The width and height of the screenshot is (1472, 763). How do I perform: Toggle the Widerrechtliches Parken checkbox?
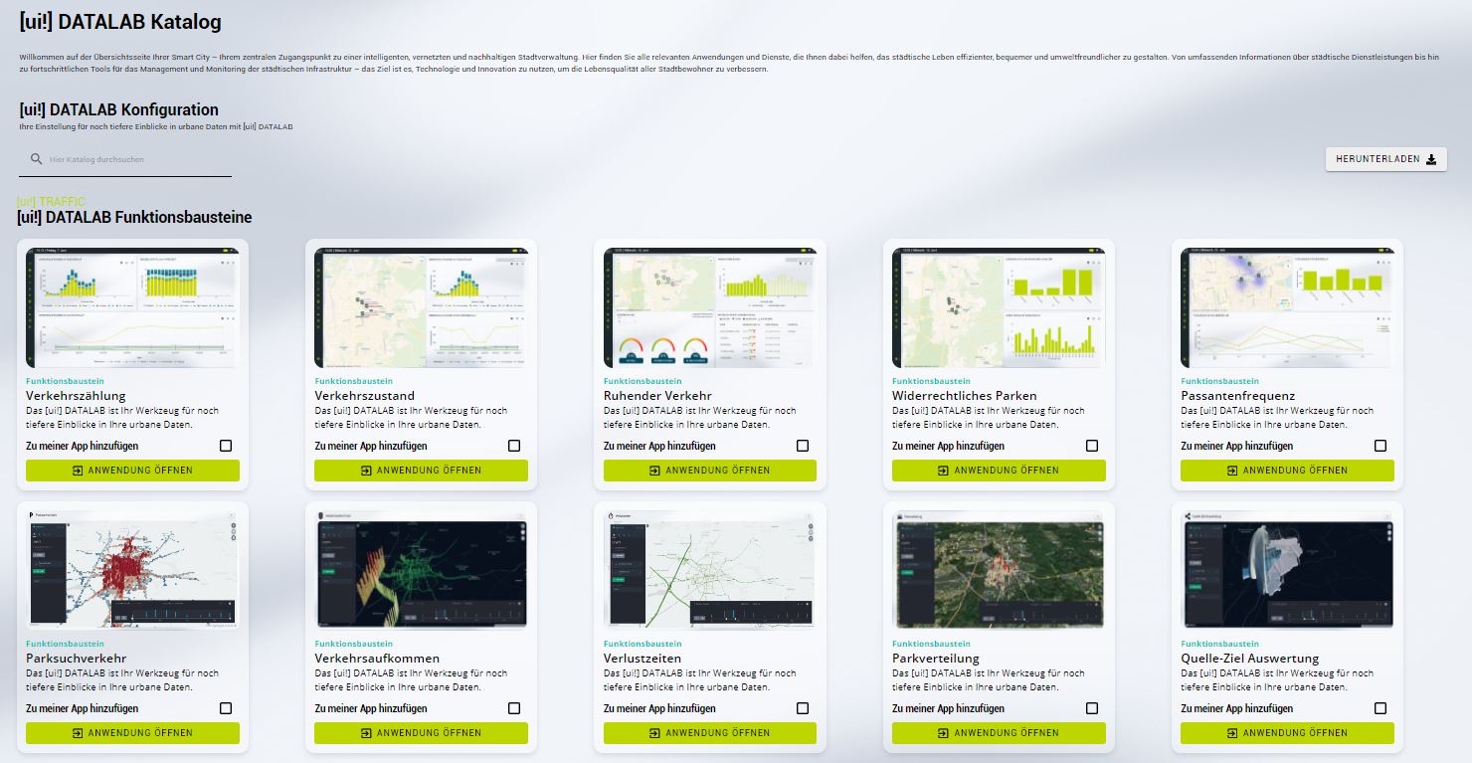coord(1092,446)
